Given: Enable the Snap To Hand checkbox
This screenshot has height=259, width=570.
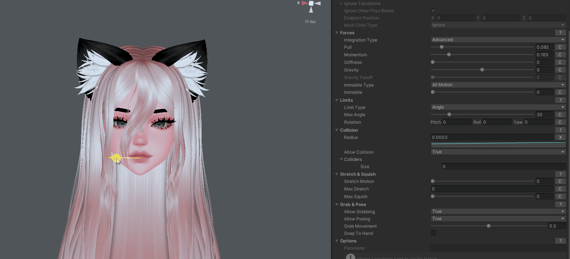Looking at the screenshot, I should tap(433, 233).
